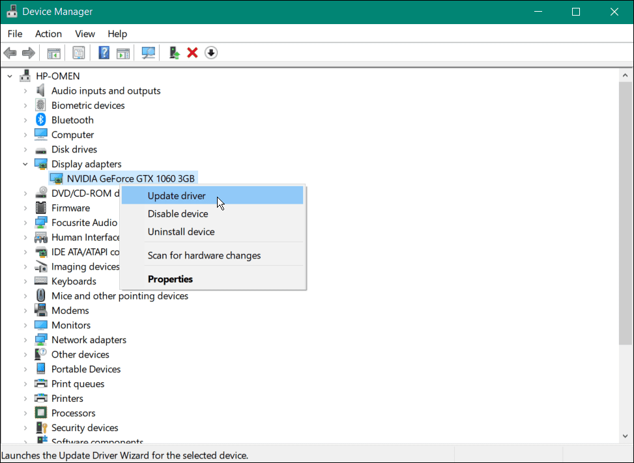The height and width of the screenshot is (463, 634).
Task: Click the Show Action Pane toolbar icon
Action: 123,52
